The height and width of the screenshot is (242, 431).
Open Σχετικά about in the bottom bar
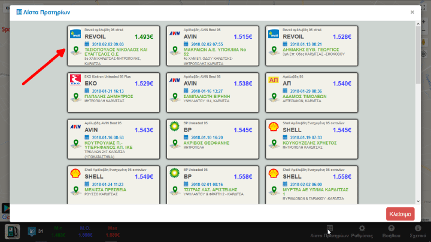418,232
